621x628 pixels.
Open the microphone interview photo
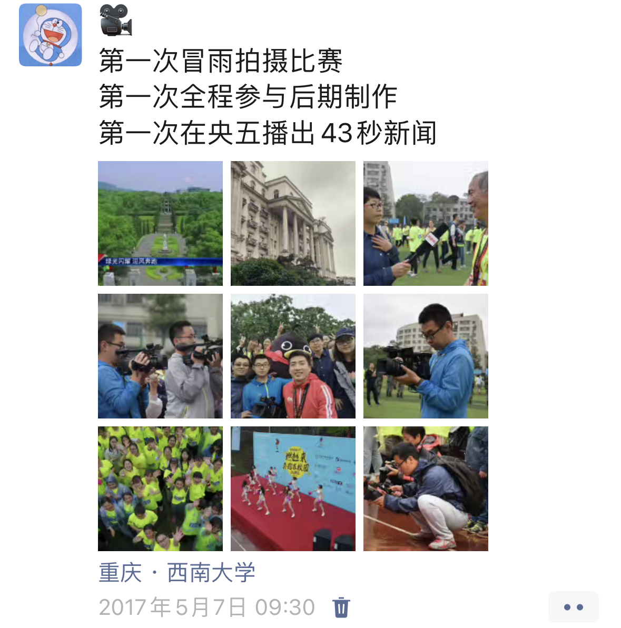click(x=426, y=224)
